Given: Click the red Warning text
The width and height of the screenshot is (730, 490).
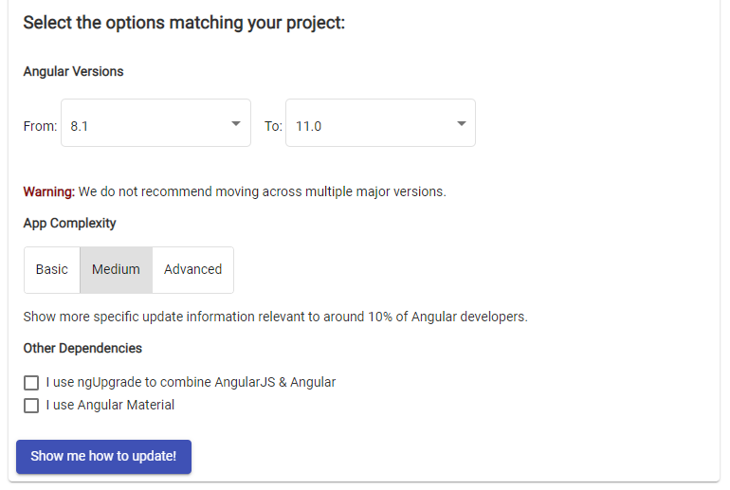Looking at the screenshot, I should tap(49, 191).
